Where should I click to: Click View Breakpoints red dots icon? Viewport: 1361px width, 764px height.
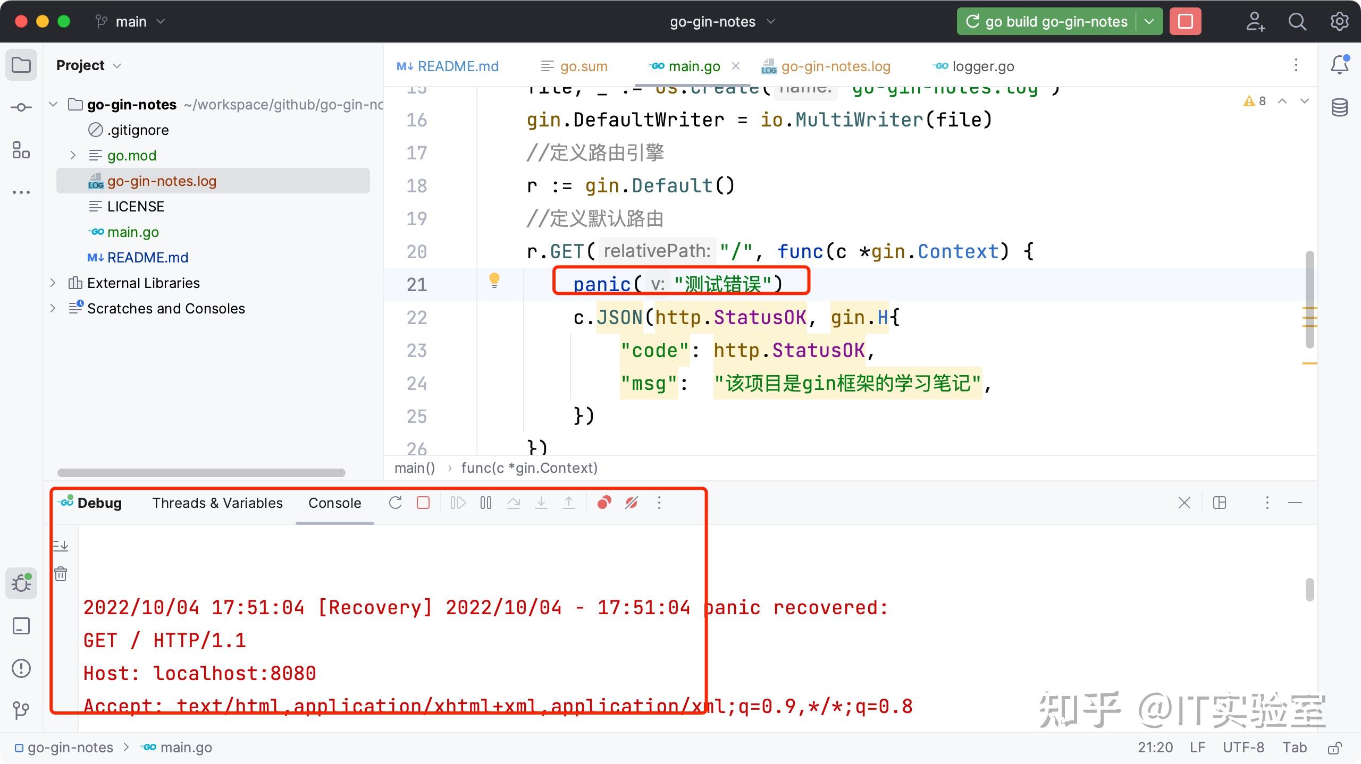pos(604,503)
